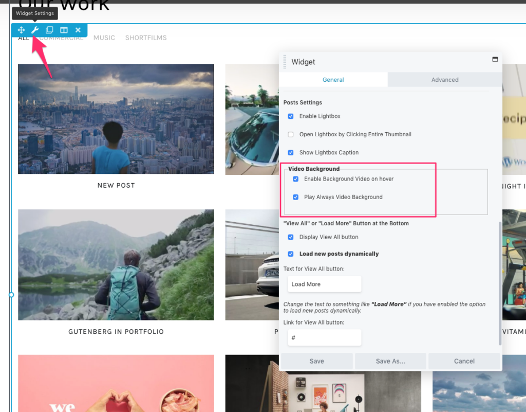Filter portfolio by MUSIC category
This screenshot has height=412, width=526.
point(104,38)
